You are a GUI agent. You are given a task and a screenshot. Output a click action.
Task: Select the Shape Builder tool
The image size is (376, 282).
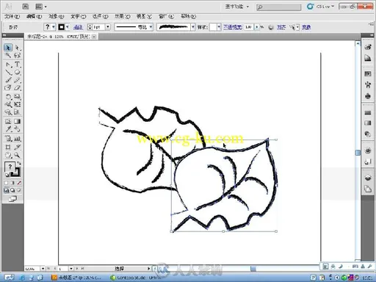[8, 112]
